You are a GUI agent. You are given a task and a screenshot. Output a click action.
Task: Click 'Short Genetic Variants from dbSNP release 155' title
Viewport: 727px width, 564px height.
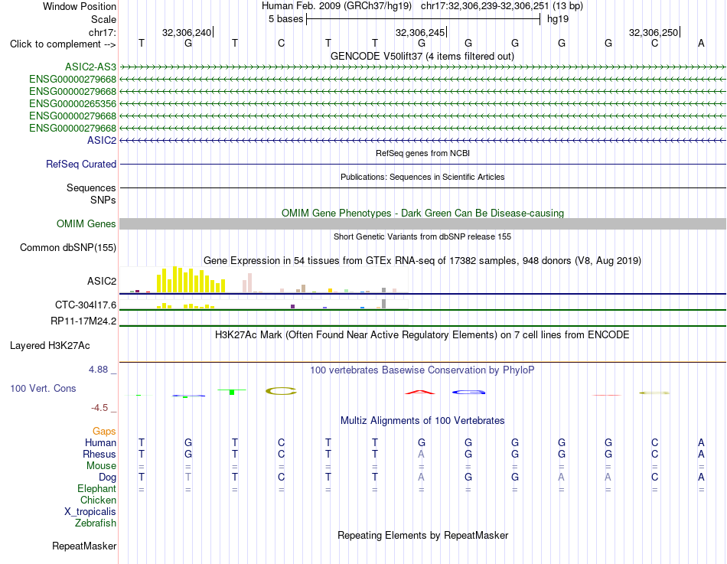422,236
